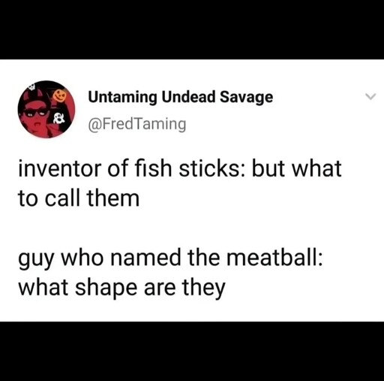Viewport: 384px width, 381px height.
Task: Click "guy who named the" text
Action: coord(119,258)
